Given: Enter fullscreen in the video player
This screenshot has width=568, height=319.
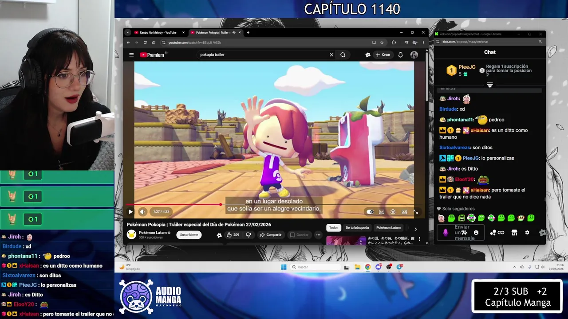Looking at the screenshot, I should point(416,212).
